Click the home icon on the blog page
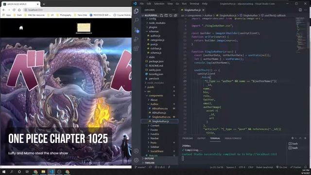 pyautogui.click(x=21, y=28)
